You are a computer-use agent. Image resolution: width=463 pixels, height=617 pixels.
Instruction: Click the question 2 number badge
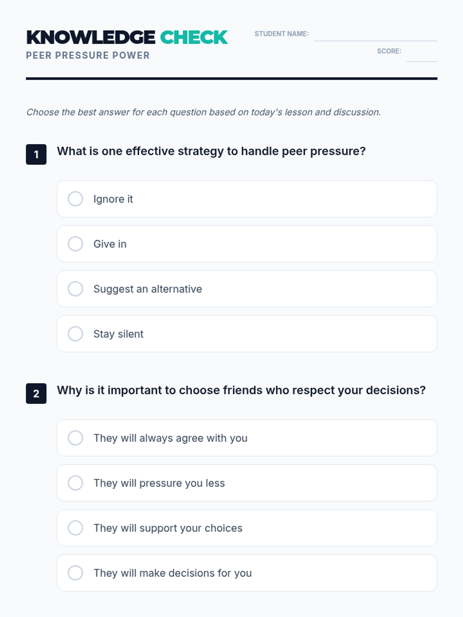(x=36, y=394)
